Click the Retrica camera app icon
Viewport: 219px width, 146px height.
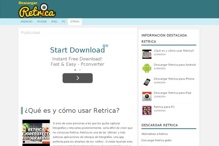(147, 96)
